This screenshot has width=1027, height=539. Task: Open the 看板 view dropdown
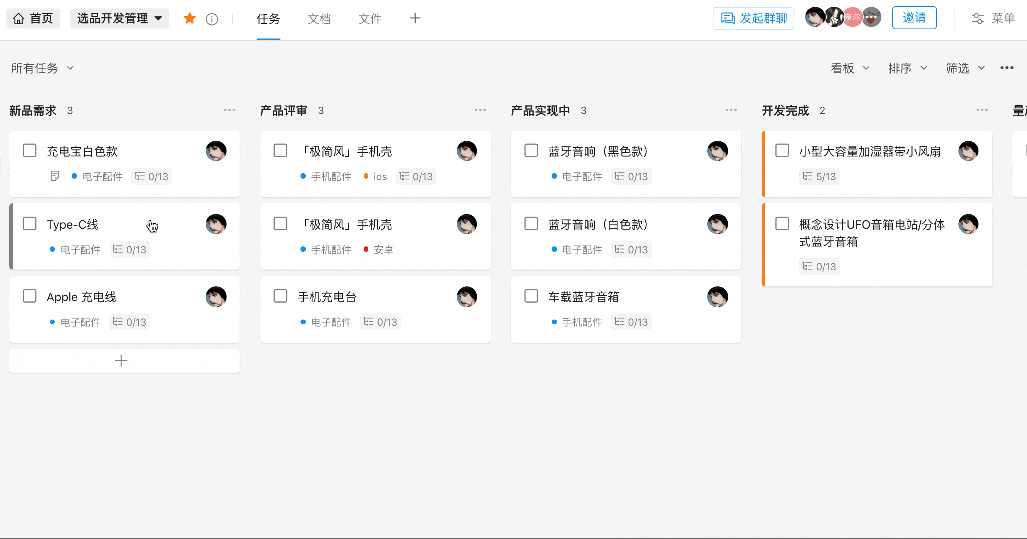[x=849, y=68]
